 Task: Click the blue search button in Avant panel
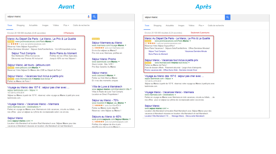(x=94, y=17)
